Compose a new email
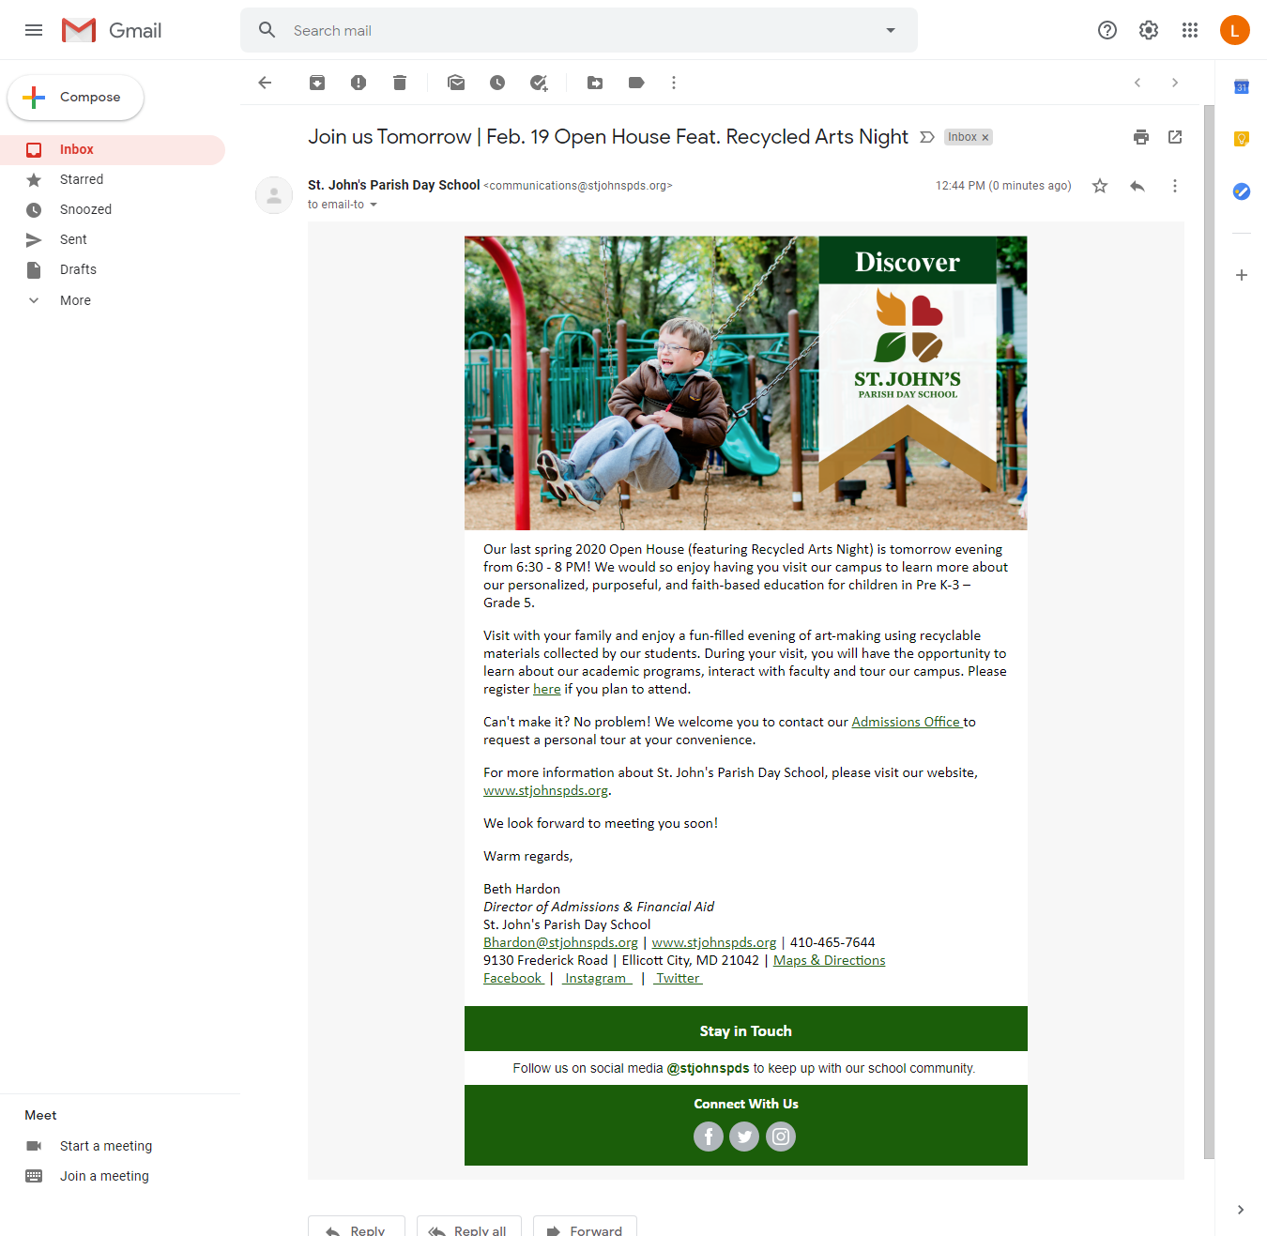The image size is (1267, 1236). 76,98
